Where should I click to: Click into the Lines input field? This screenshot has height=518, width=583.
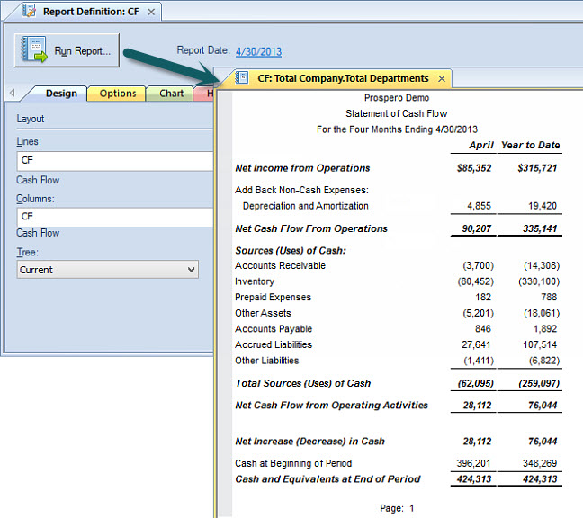[113, 160]
